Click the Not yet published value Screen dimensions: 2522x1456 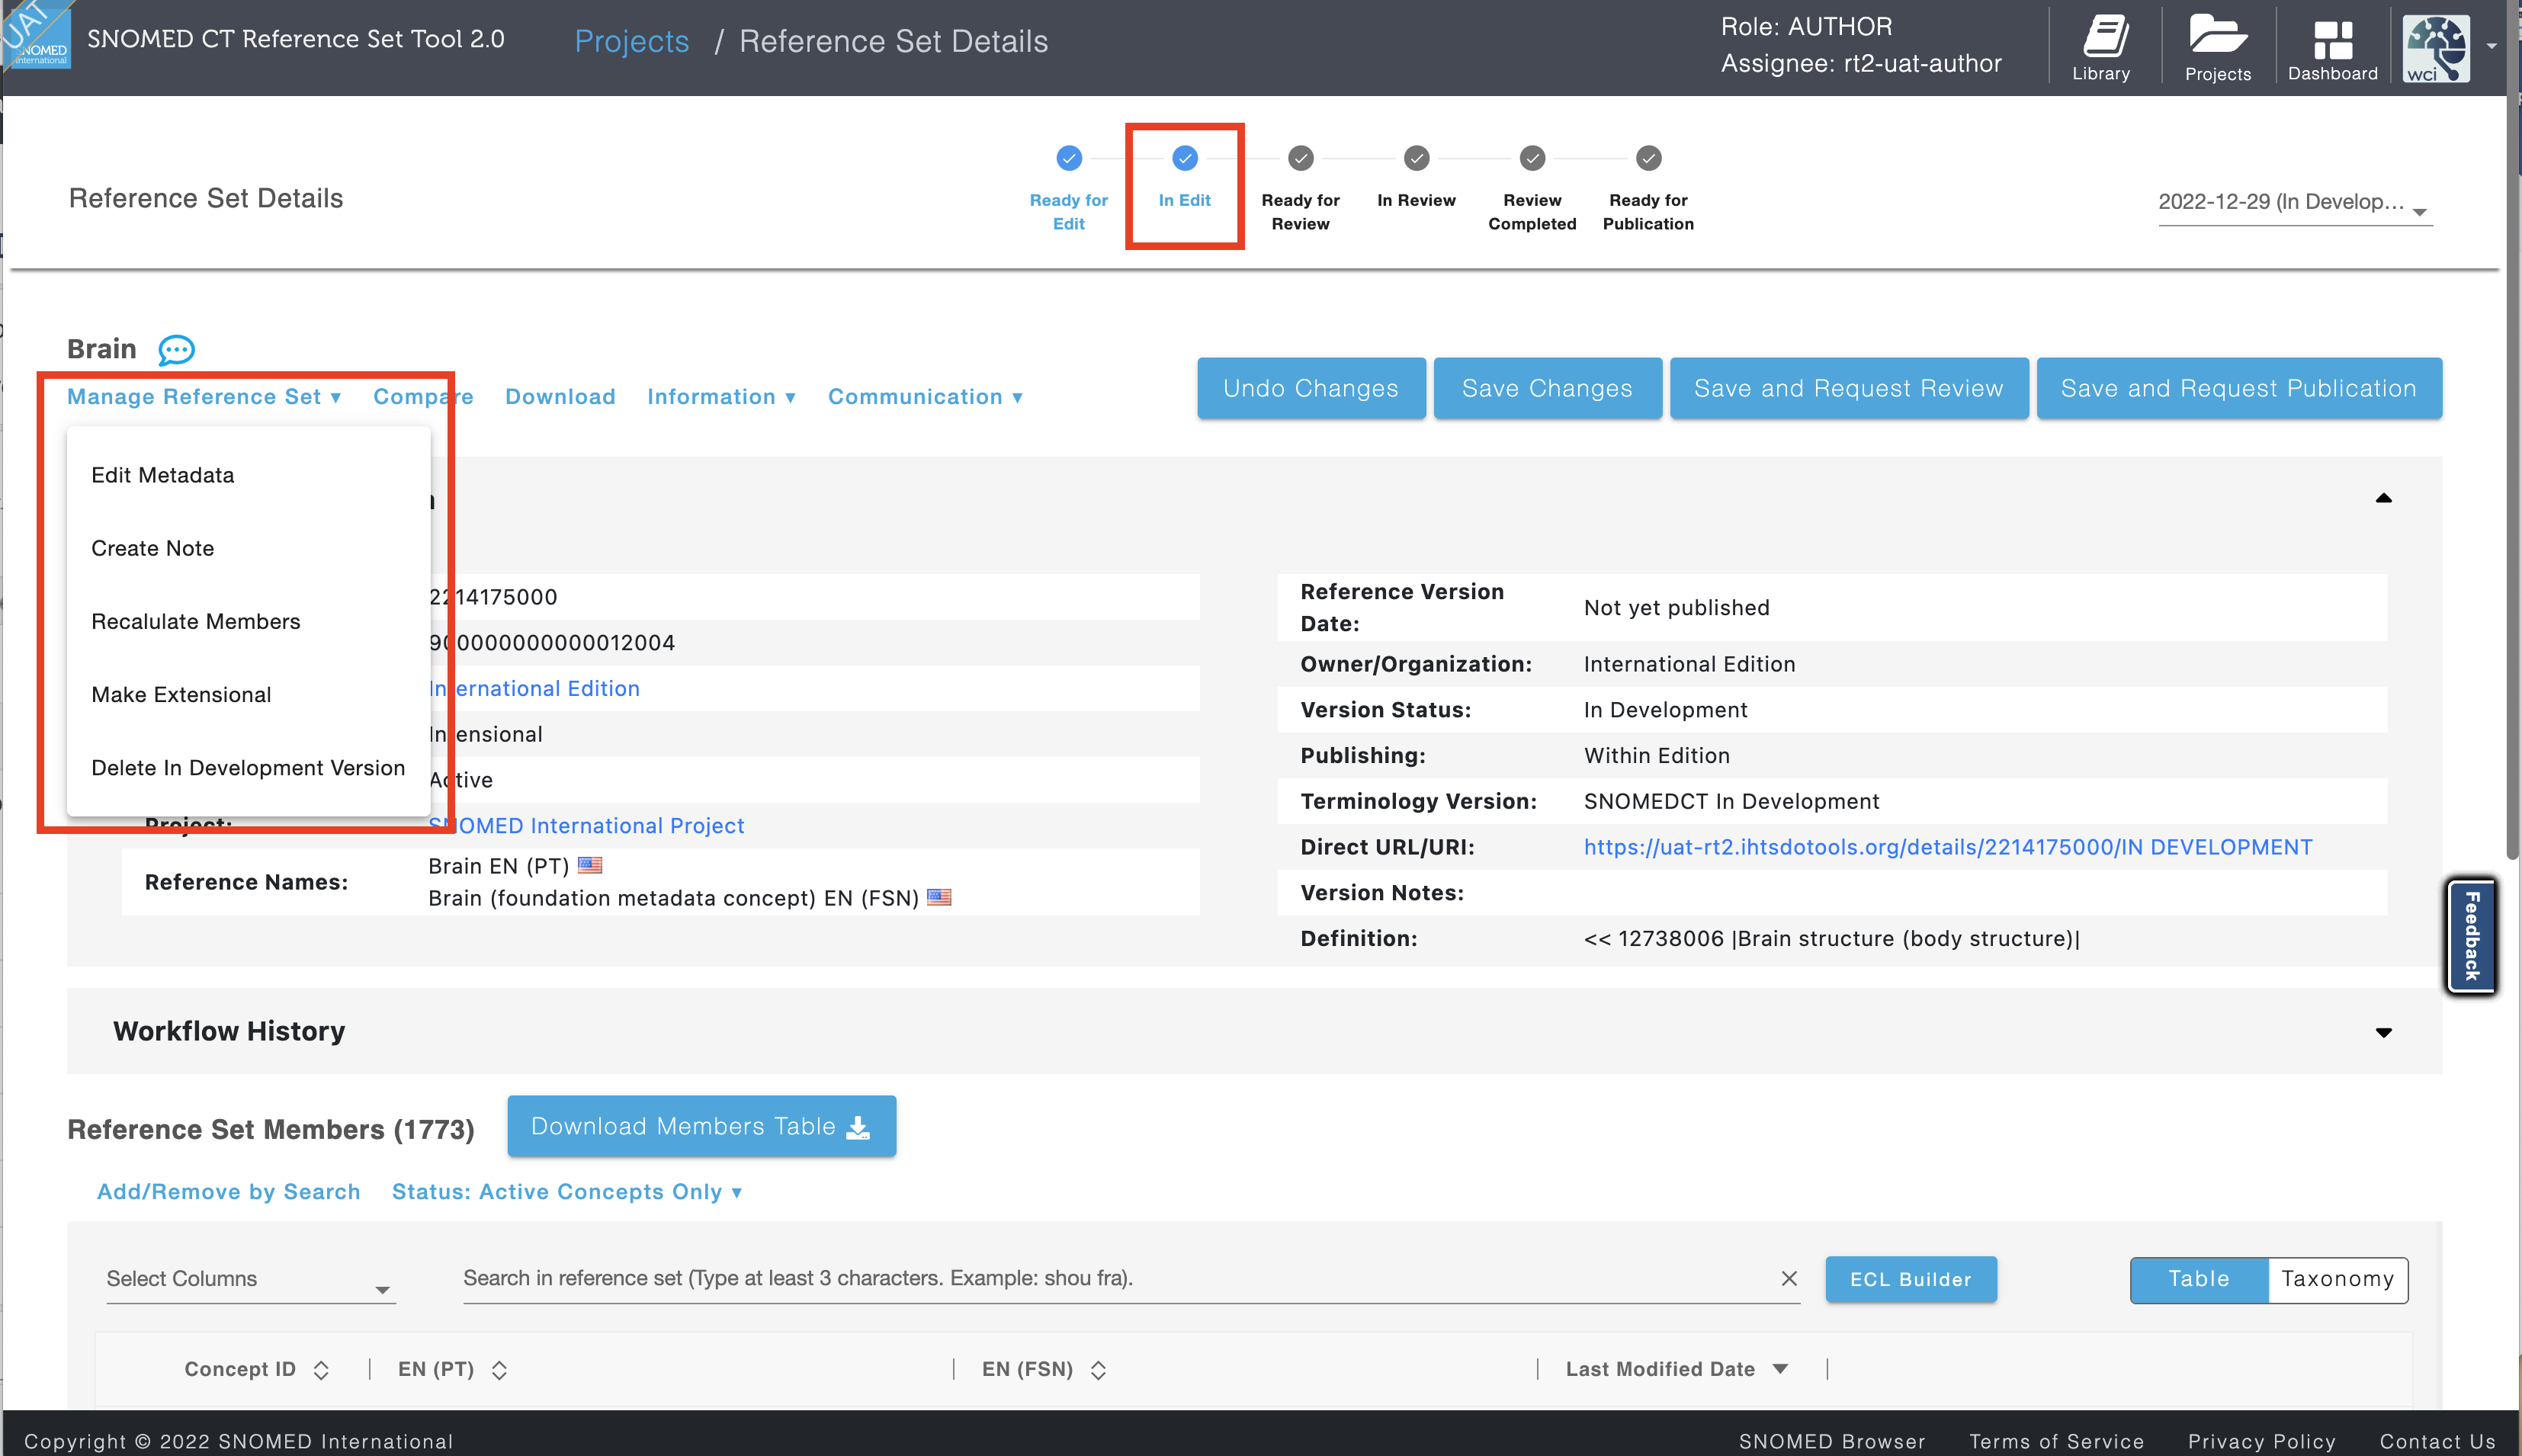(x=1676, y=608)
